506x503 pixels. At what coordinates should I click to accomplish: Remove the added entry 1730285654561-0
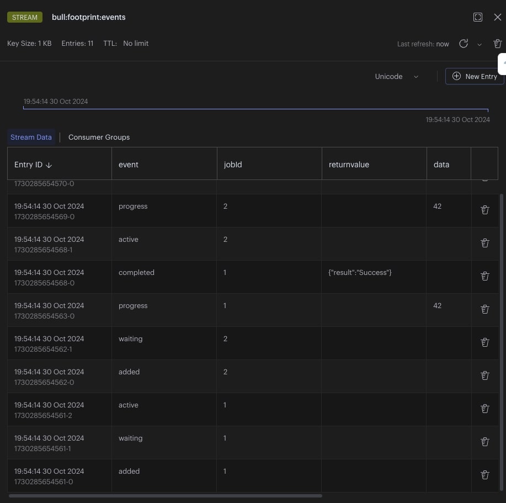coord(485,475)
